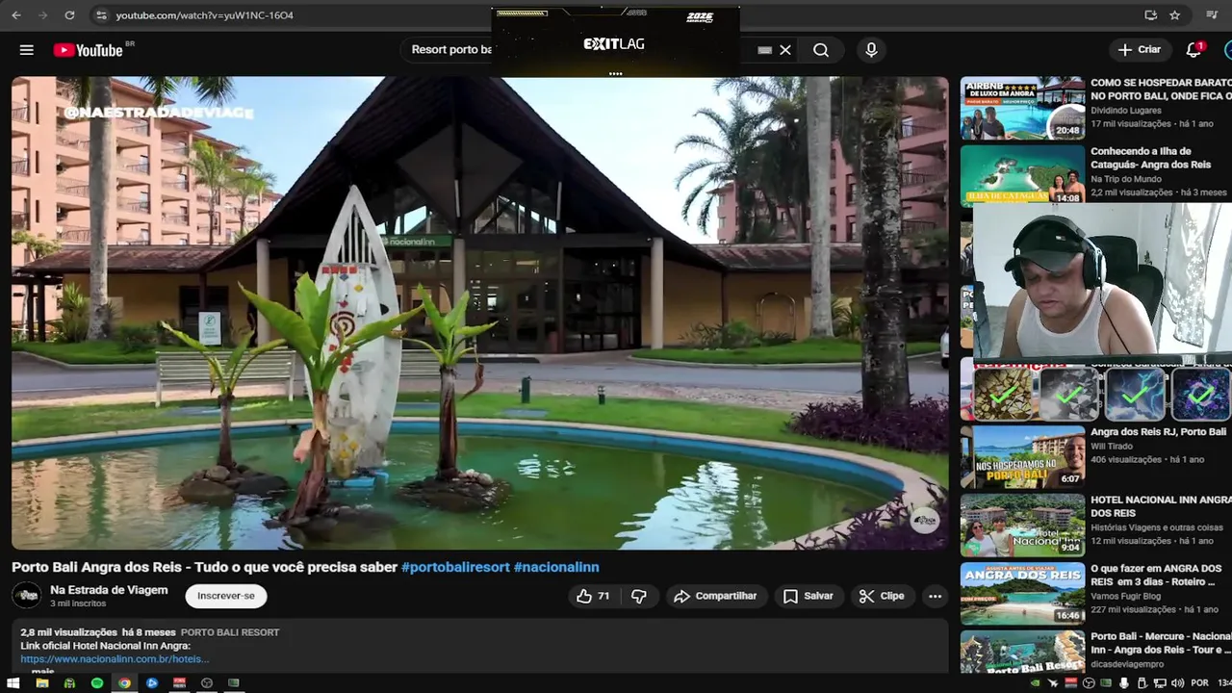Click the install/cast icon in address bar
This screenshot has width=1232, height=693.
[x=1150, y=15]
